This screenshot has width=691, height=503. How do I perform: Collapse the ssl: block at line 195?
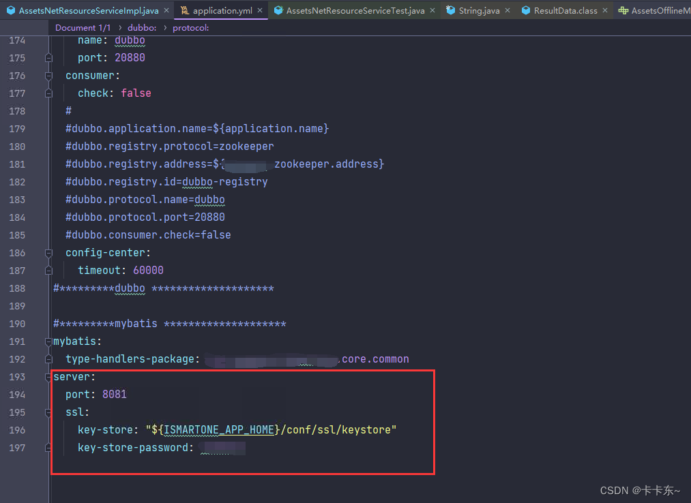[x=48, y=412]
